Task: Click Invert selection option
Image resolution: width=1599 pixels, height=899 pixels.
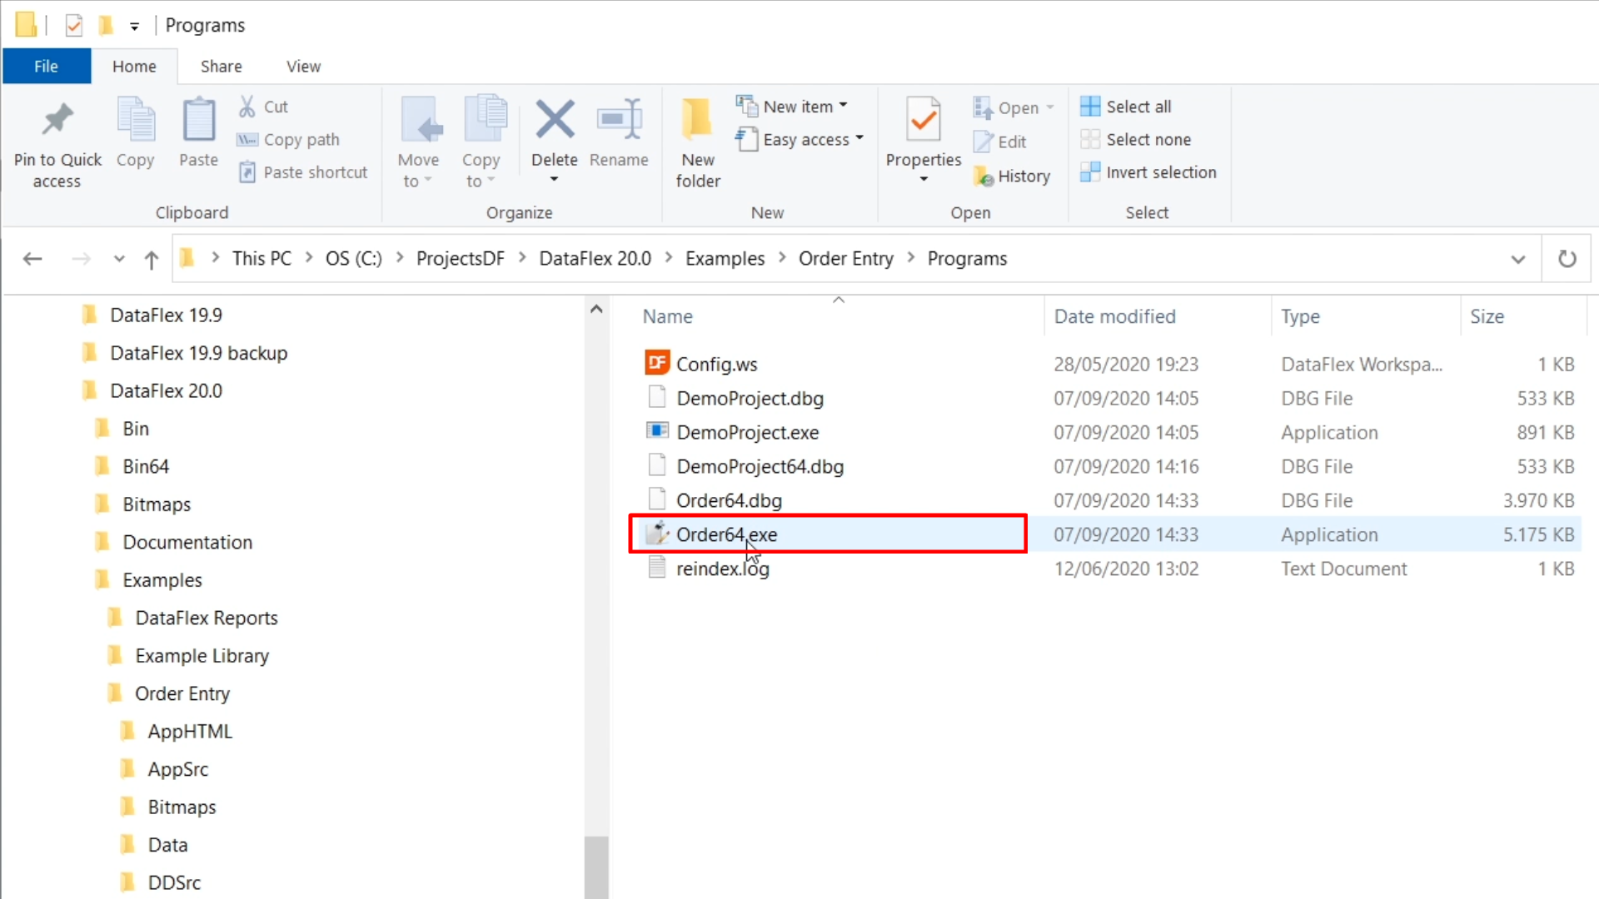Action: pyautogui.click(x=1160, y=172)
